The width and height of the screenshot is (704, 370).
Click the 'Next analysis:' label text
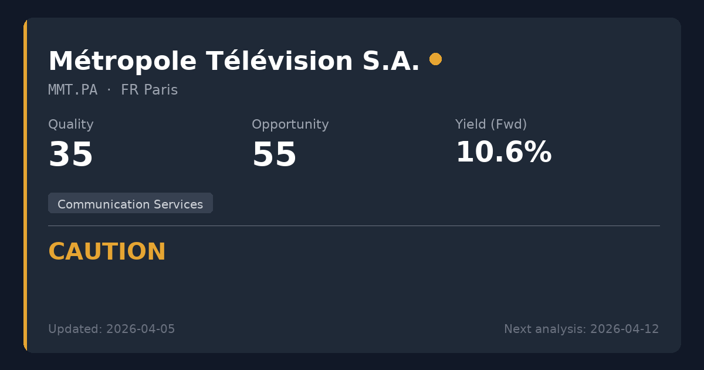545,329
